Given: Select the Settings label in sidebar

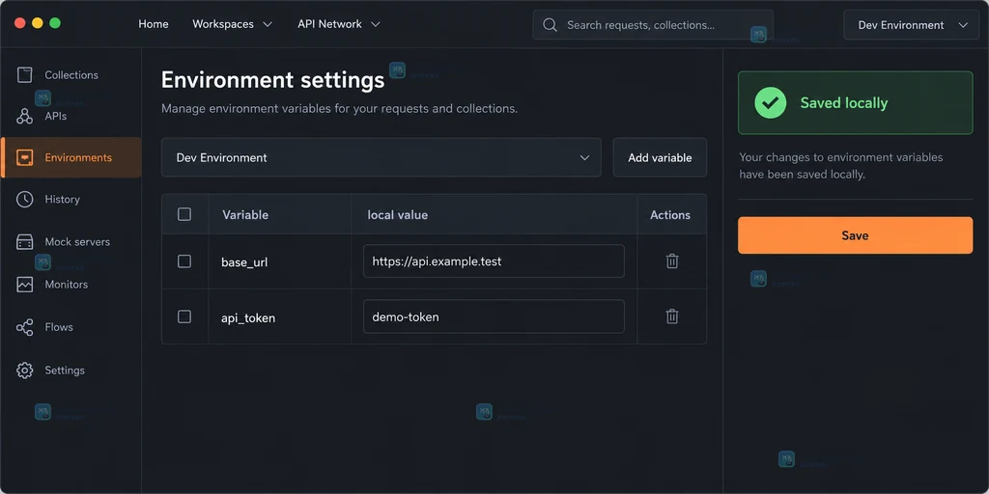Looking at the screenshot, I should (65, 370).
